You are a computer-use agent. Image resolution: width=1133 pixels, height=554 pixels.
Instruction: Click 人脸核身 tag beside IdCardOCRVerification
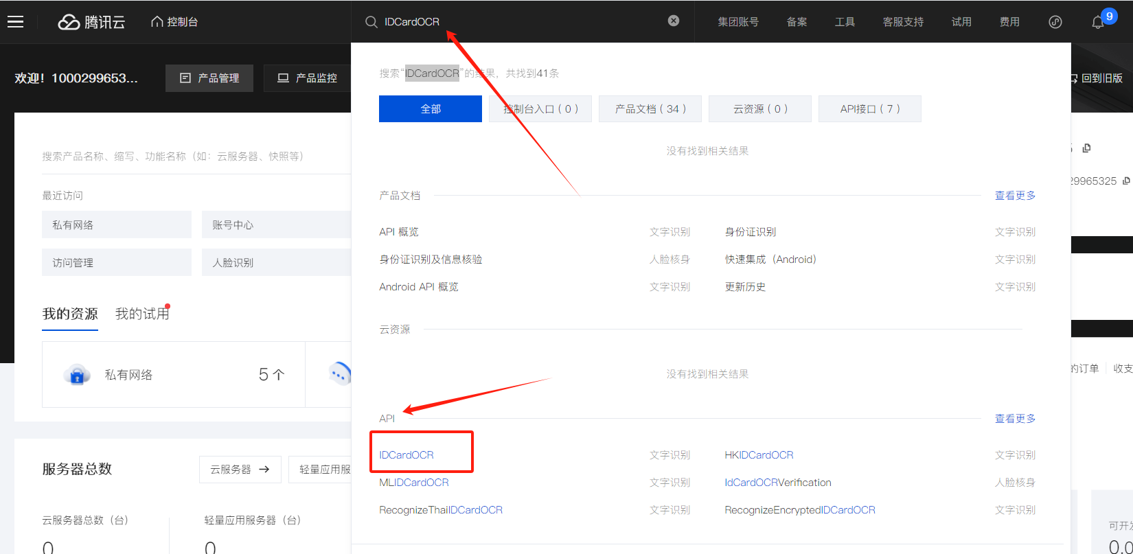(1015, 483)
